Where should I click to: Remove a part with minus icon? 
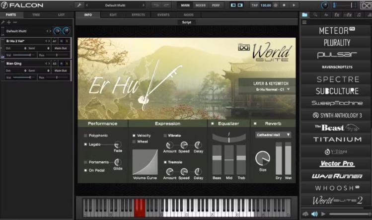(x=15, y=22)
